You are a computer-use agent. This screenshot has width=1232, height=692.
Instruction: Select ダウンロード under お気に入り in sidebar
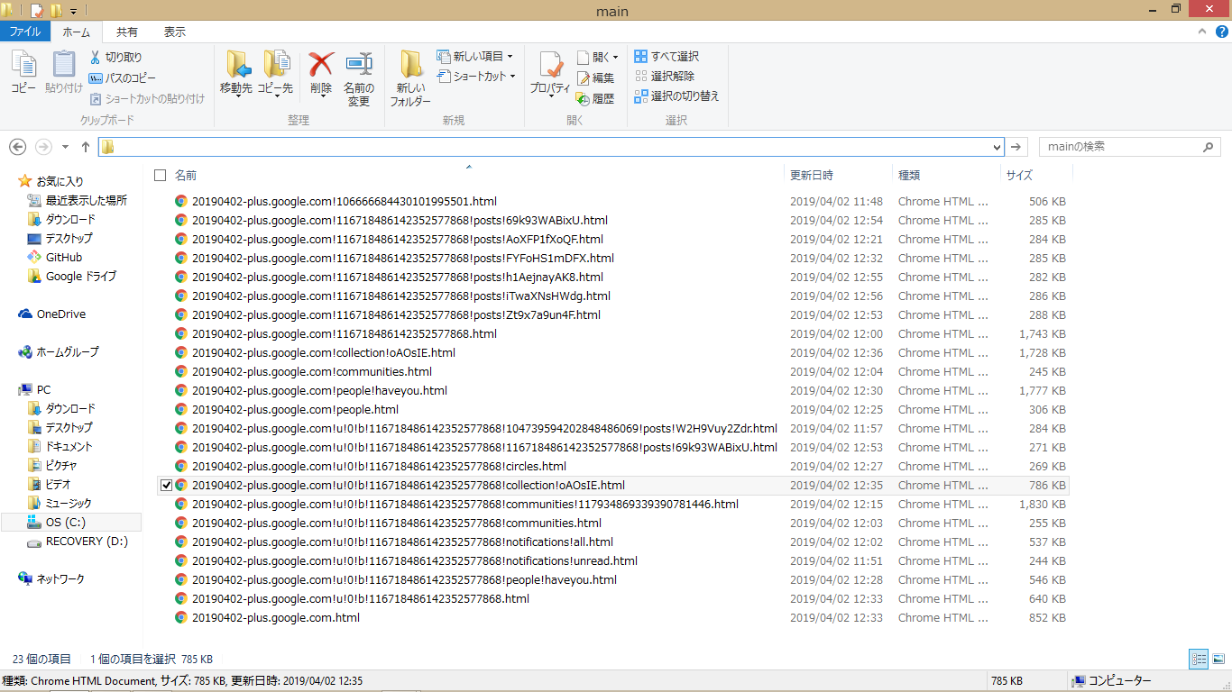(70, 220)
